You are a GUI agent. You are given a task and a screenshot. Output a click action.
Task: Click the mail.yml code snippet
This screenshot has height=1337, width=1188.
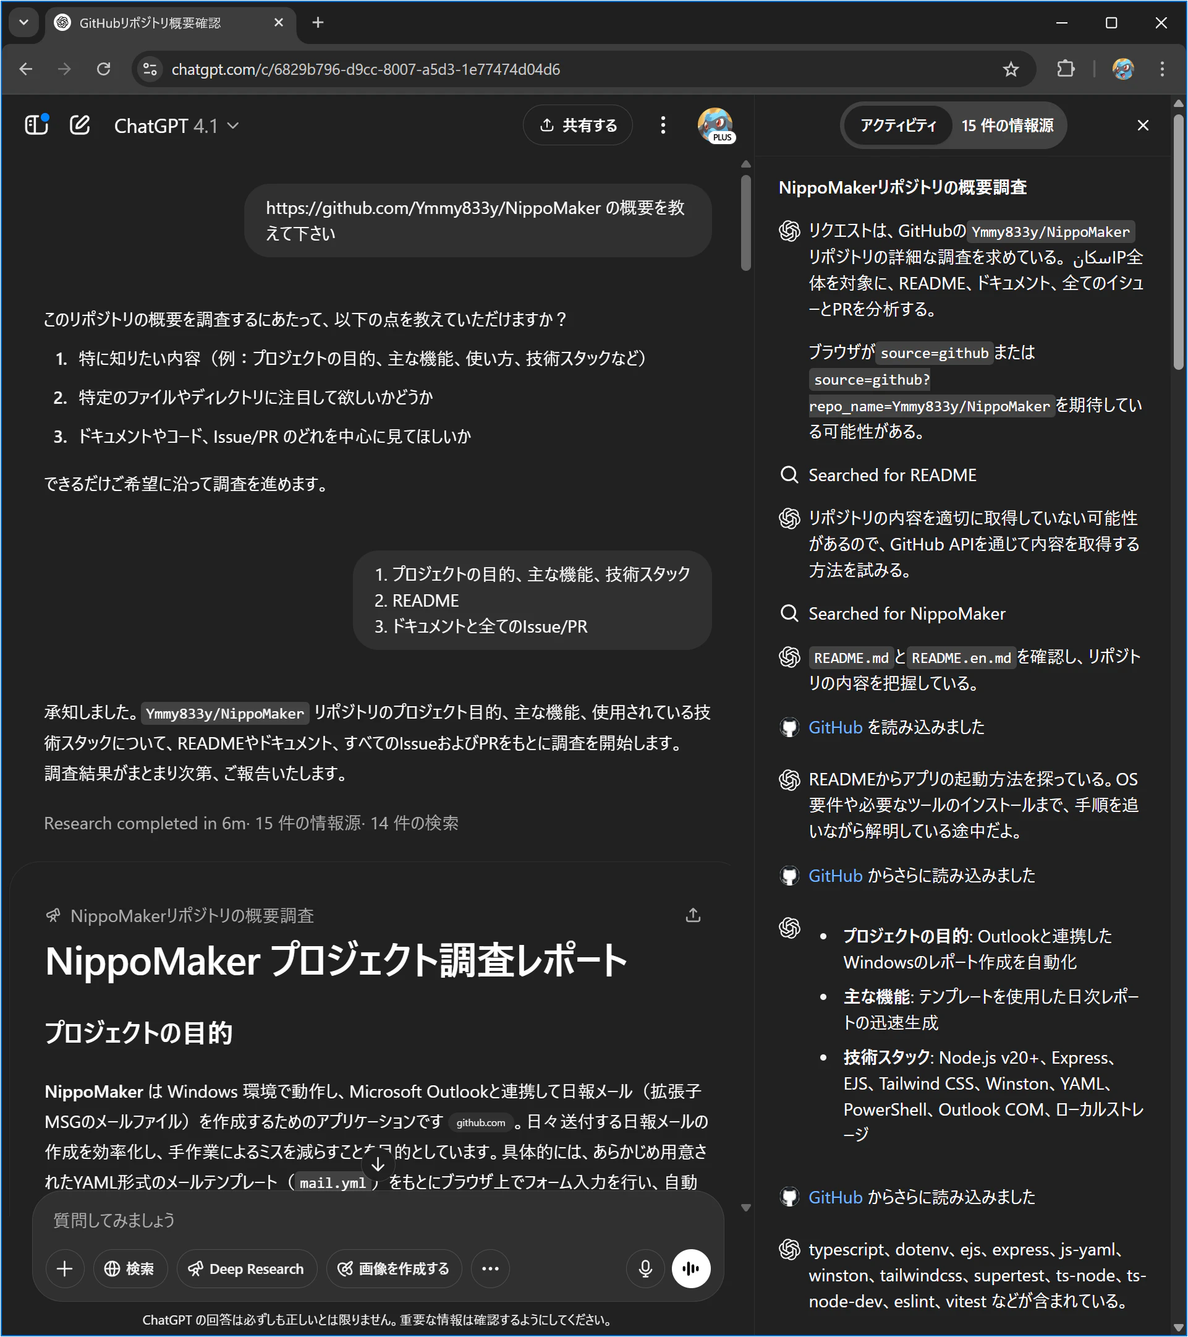point(332,1183)
